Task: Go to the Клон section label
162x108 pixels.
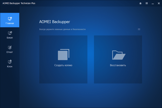Action: coord(10,67)
